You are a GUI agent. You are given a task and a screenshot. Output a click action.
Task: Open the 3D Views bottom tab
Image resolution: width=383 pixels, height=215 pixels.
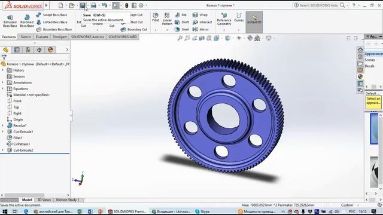point(44,200)
